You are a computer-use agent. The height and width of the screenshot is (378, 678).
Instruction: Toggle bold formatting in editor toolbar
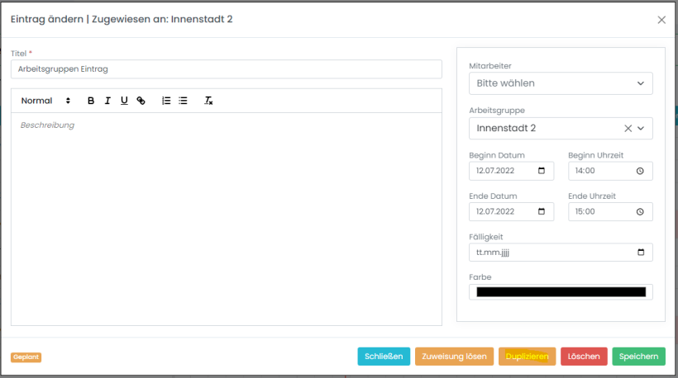coord(91,101)
